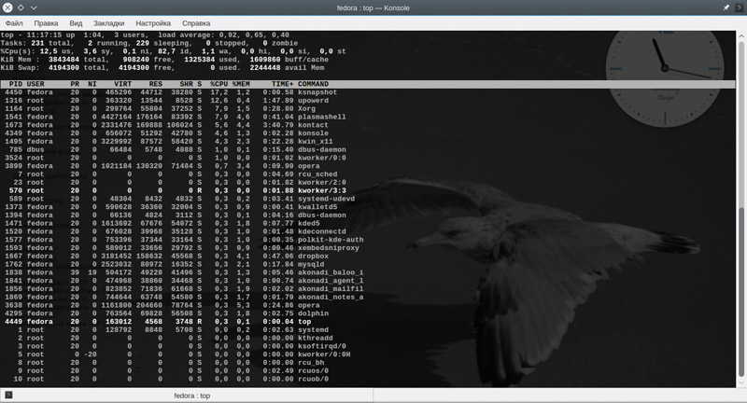Click the ksoftirqd/0 process row
The height and width of the screenshot is (403, 747).
tap(176, 346)
